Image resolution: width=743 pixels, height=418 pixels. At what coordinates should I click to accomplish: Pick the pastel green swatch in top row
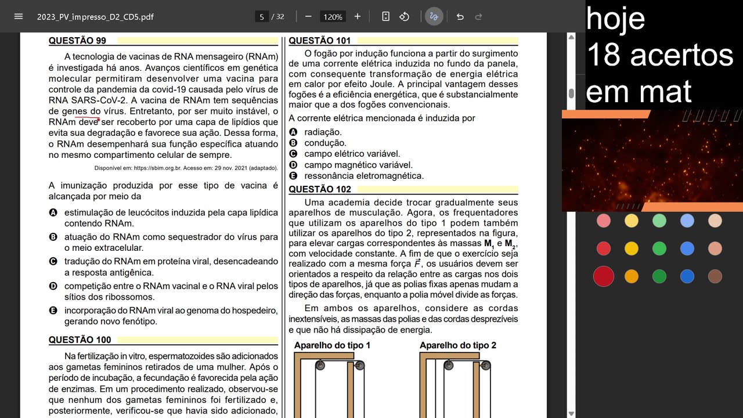pyautogui.click(x=659, y=221)
